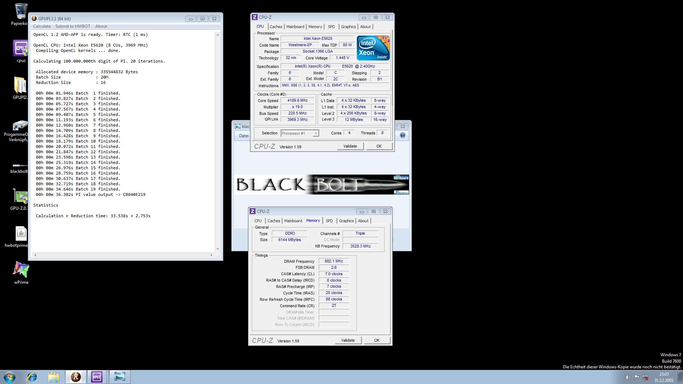The width and height of the screenshot is (683, 384).
Task: Click the DRAM Frequency value 882.1 MHz
Action: (334, 261)
